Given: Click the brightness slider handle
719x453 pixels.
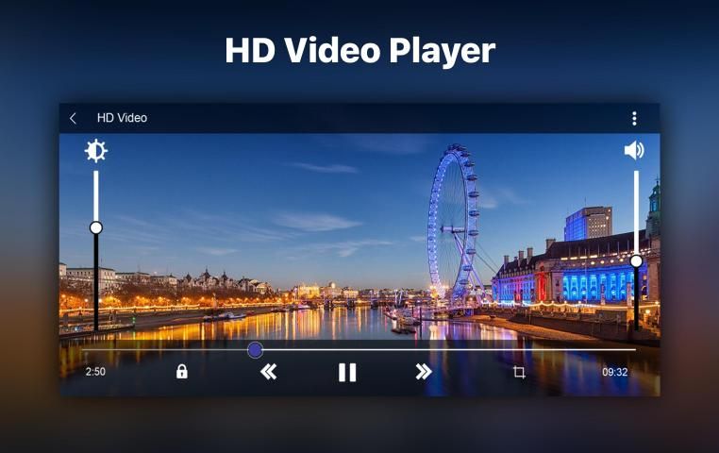Looking at the screenshot, I should pos(95,227).
